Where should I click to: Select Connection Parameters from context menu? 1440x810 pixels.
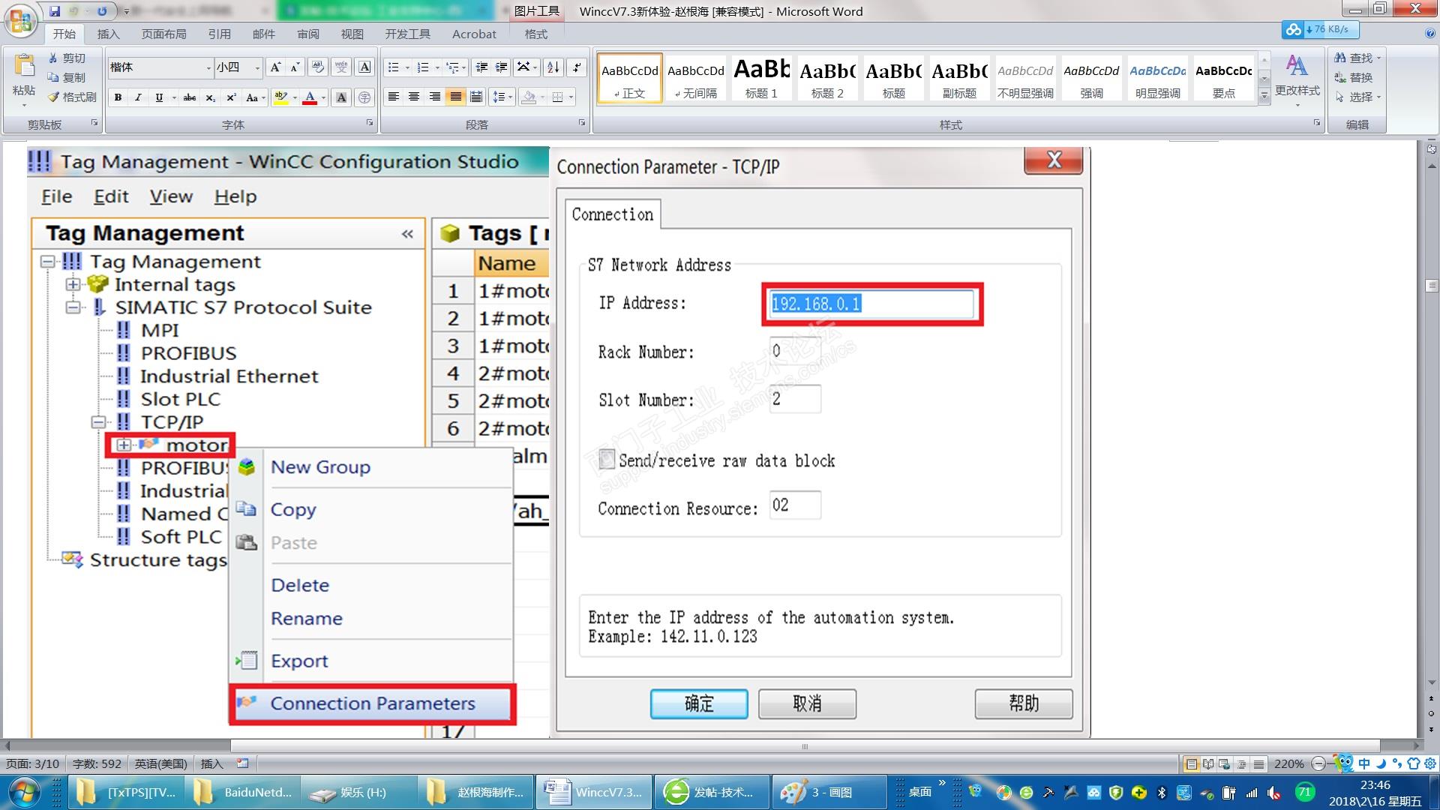372,703
